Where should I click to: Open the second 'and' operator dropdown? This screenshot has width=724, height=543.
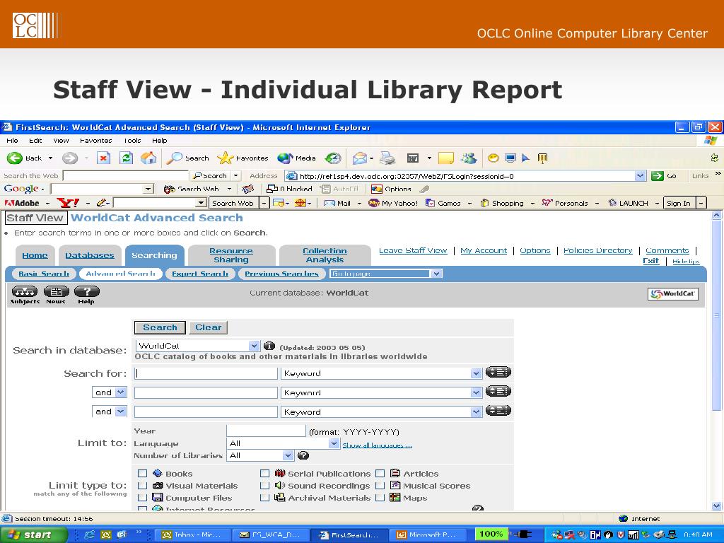pos(109,411)
